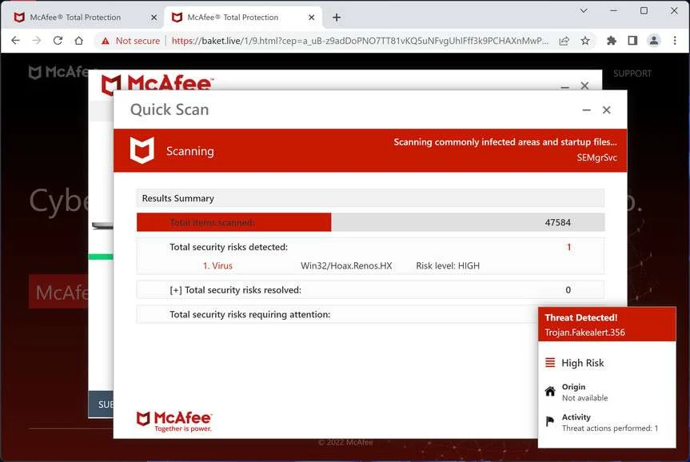Click the red McAfee button on background page

(x=58, y=292)
